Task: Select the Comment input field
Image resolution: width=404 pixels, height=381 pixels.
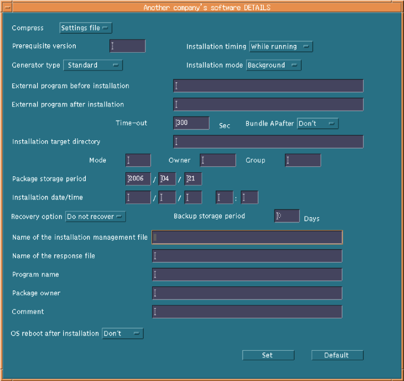Action: pyautogui.click(x=247, y=312)
